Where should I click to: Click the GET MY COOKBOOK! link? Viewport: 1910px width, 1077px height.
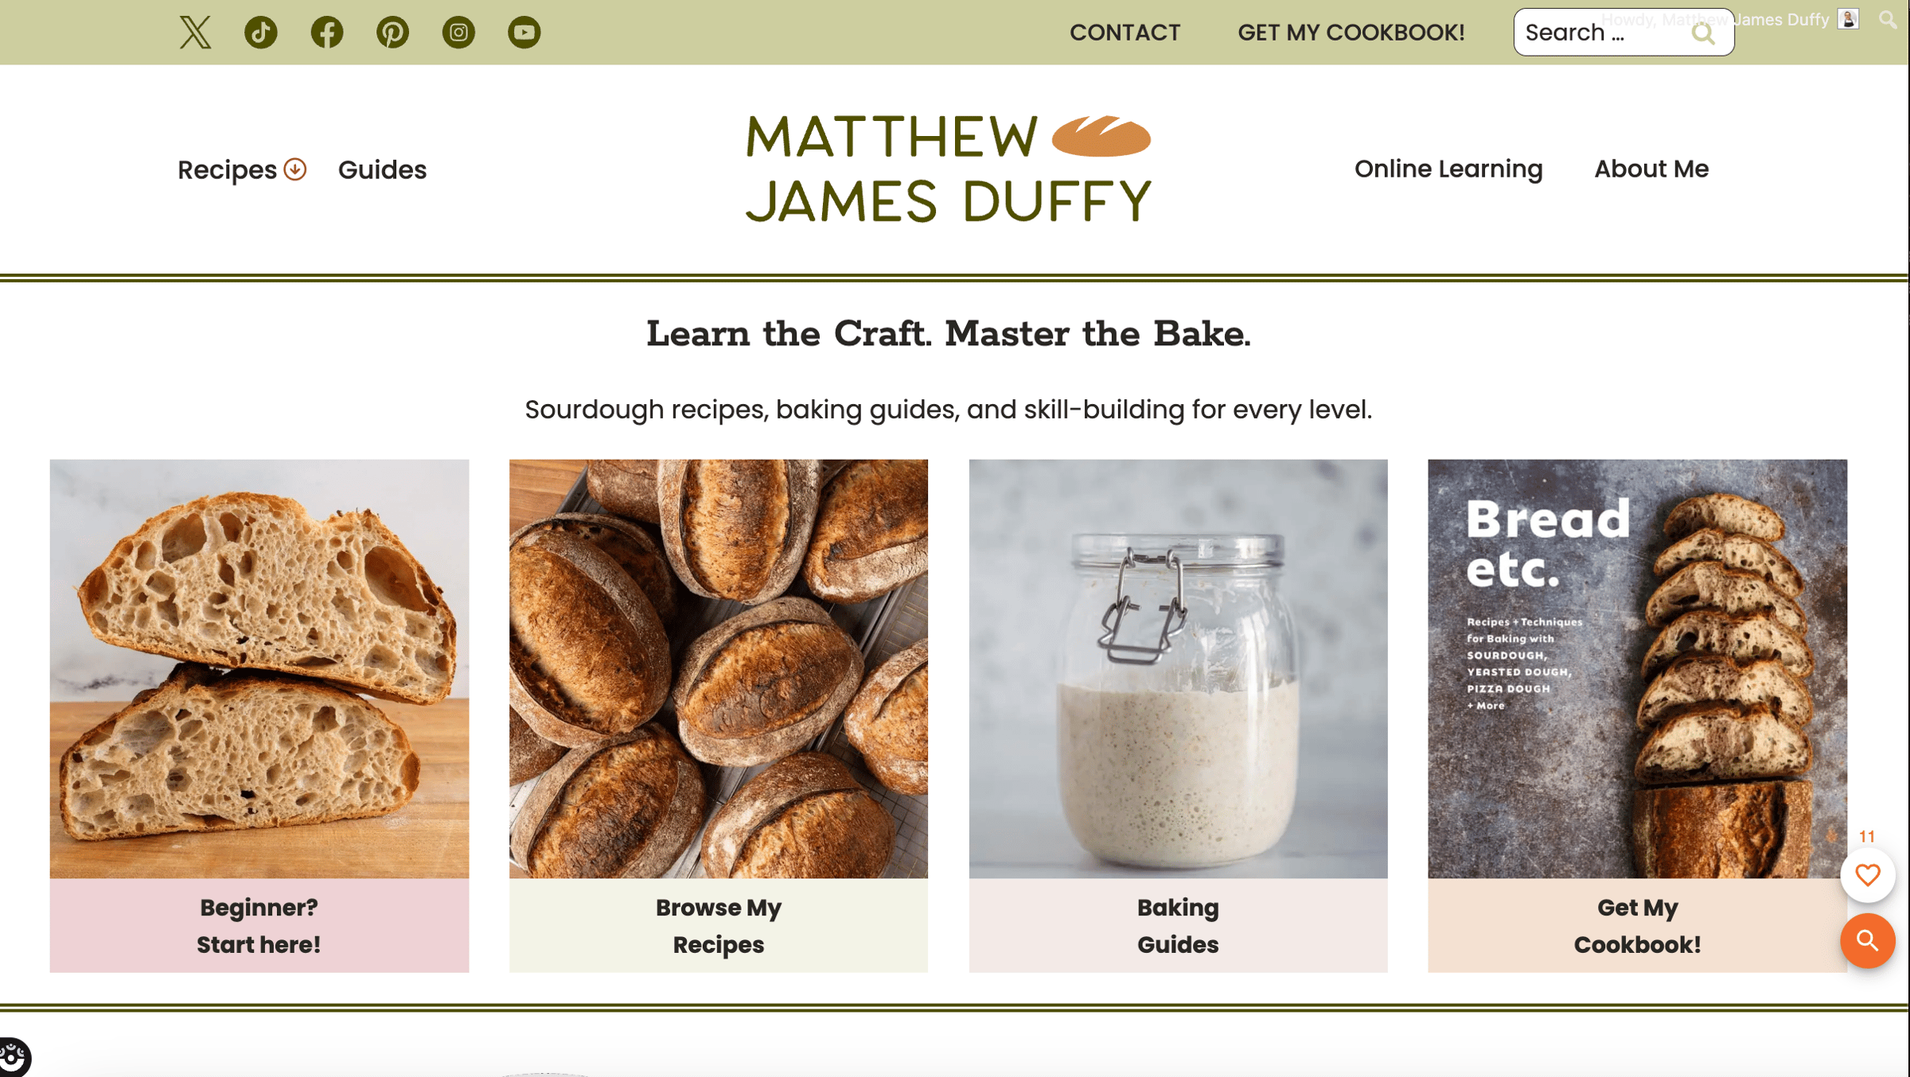point(1351,33)
